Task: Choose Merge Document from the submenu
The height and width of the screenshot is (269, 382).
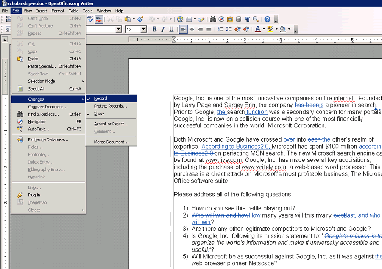Action: pyautogui.click(x=112, y=142)
